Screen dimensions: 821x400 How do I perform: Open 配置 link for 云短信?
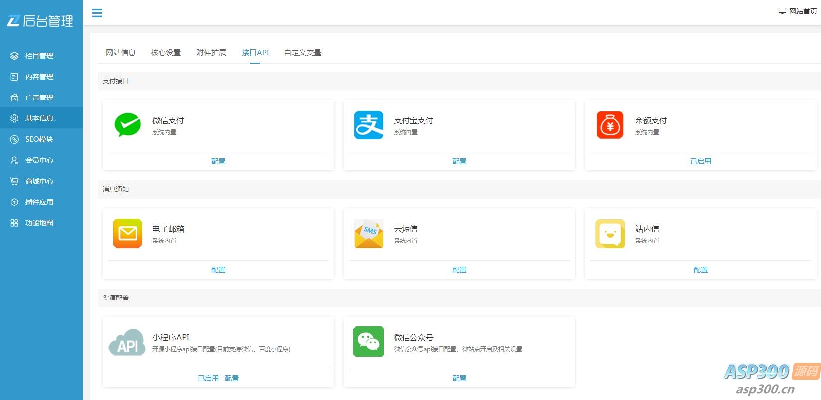pos(459,270)
